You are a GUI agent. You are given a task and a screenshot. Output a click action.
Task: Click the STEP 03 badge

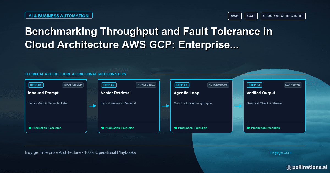coord(182,85)
